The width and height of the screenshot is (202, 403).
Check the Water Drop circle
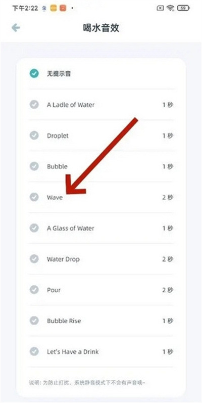click(x=34, y=259)
